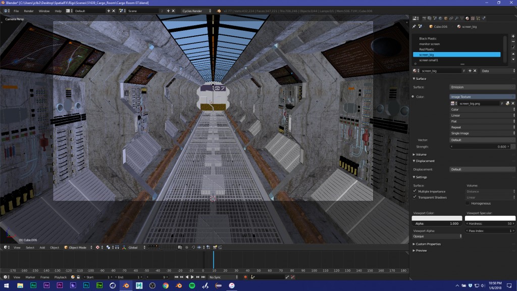
Task: Switch to the Texture properties tab
Action: pyautogui.click(x=473, y=19)
